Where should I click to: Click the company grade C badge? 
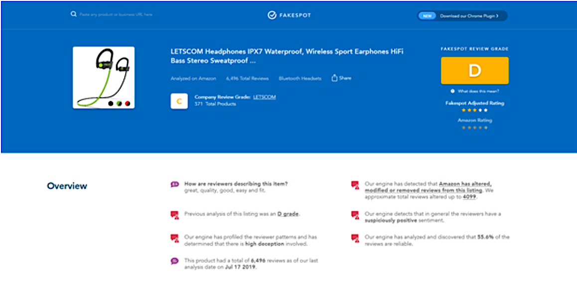tap(179, 101)
